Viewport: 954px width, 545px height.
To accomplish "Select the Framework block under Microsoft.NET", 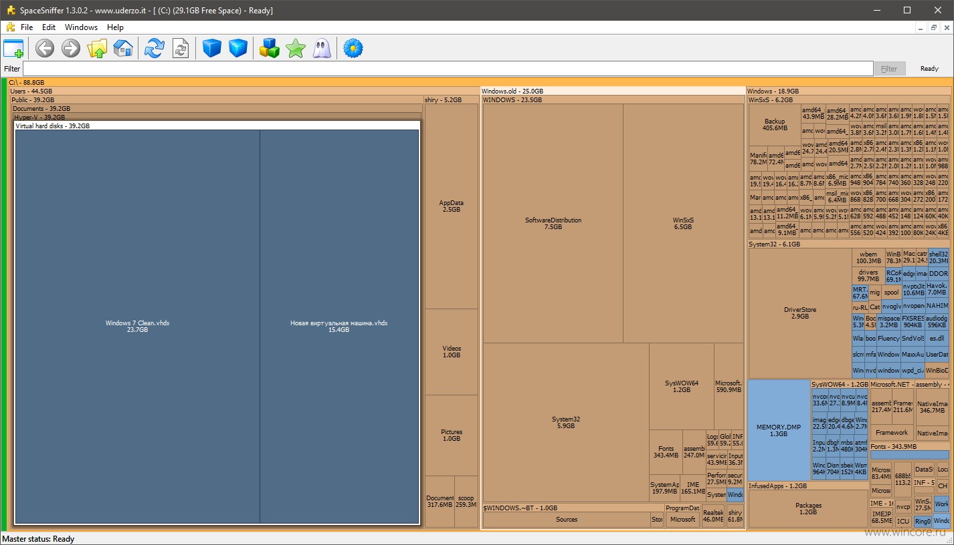I will 892,433.
